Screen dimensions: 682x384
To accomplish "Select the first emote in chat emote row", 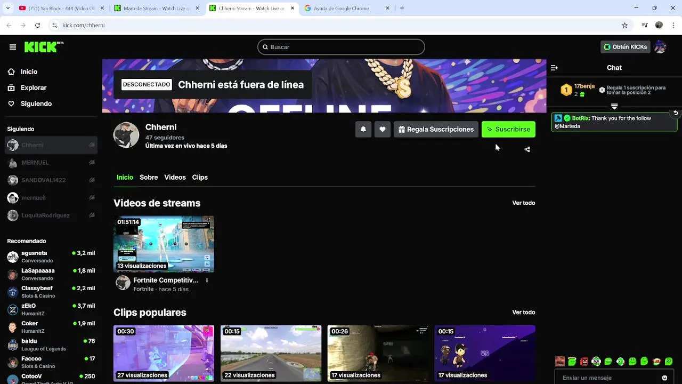I will pos(559,362).
